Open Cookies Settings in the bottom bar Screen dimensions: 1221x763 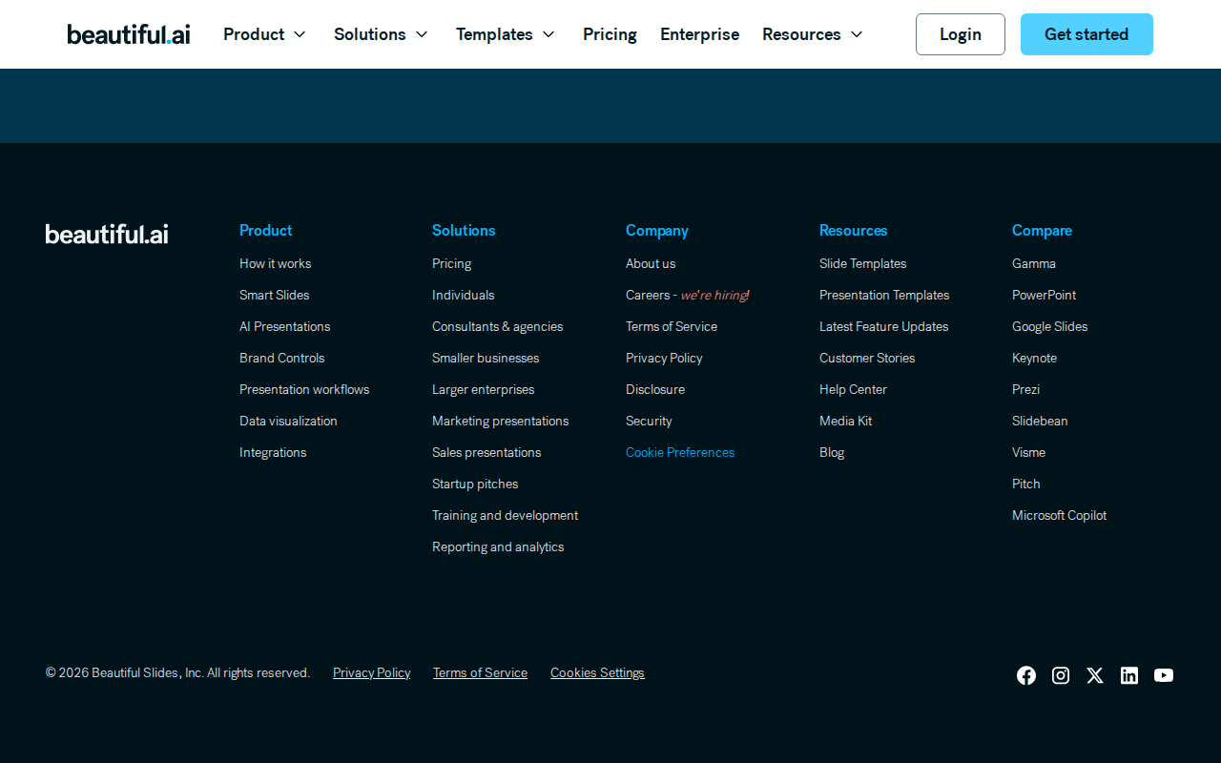tap(597, 672)
